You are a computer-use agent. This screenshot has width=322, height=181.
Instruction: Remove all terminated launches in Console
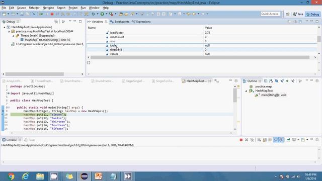(x=252, y=140)
